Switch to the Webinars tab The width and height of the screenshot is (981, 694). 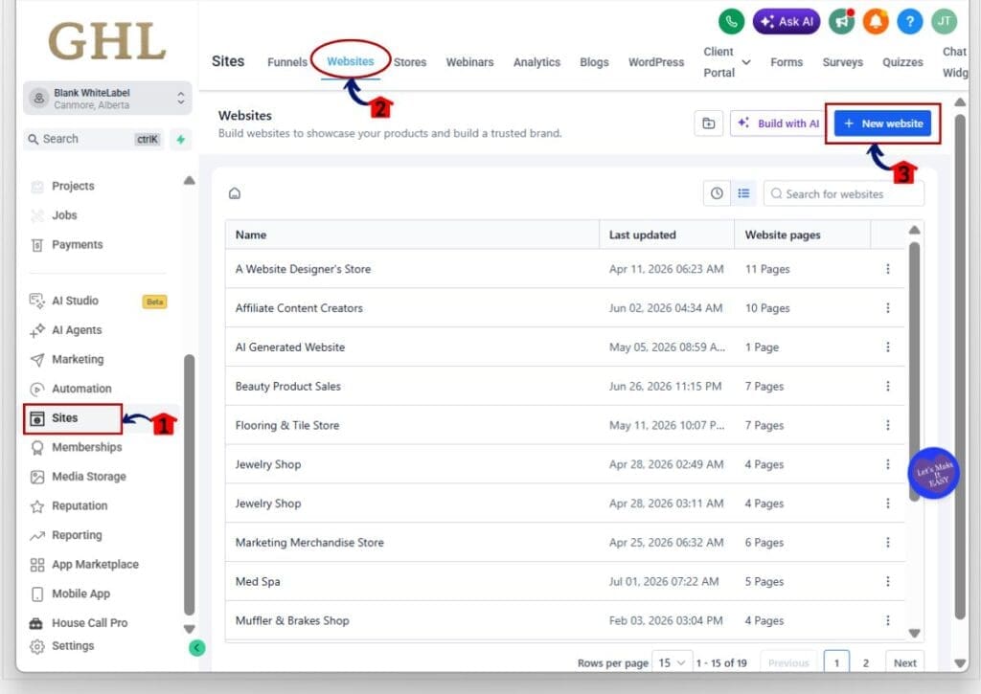[469, 62]
